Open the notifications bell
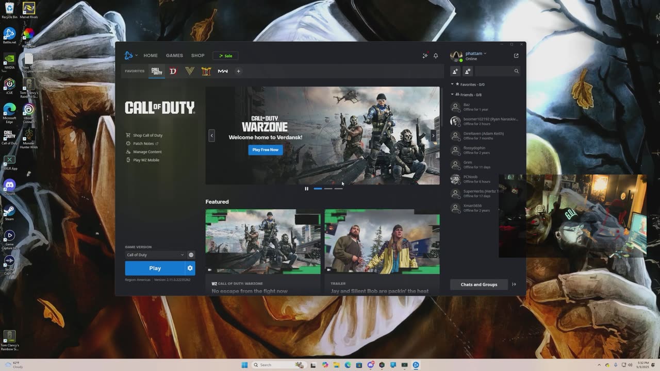This screenshot has width=660, height=371. coord(436,56)
